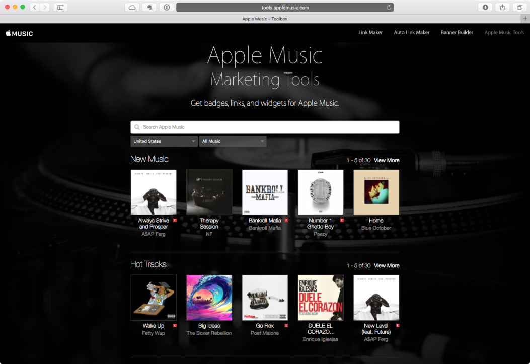Viewport: 530px width, 364px height.
Task: Click artist name Post Malone
Action: click(x=265, y=333)
